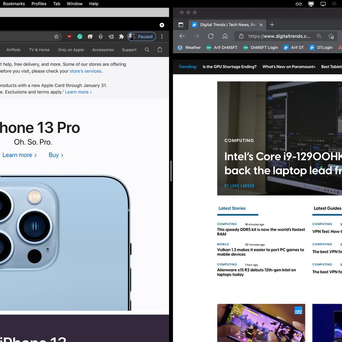Viewport: 342px width, 342px height.
Task: Click Mobile category above Vulkan story
Action: 223,244
